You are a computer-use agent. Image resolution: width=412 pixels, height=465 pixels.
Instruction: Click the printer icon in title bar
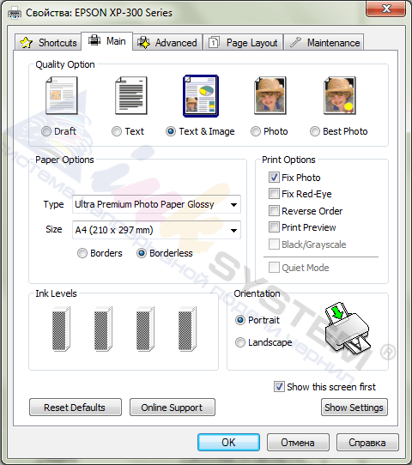(x=15, y=13)
